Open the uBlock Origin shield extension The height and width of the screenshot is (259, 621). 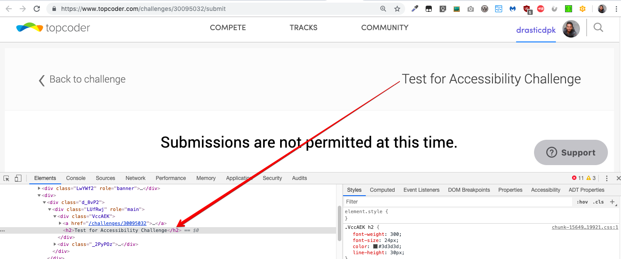pos(527,9)
